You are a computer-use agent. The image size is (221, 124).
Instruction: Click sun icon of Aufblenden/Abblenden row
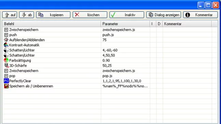pyautogui.click(x=6, y=40)
